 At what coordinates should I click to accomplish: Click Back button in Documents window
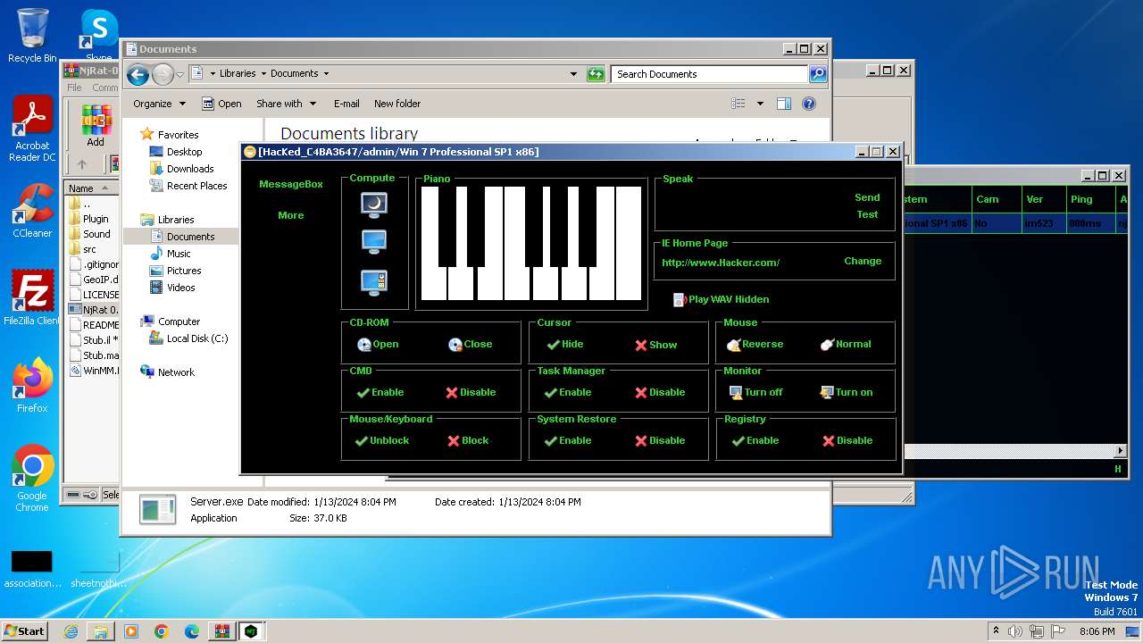pos(138,75)
